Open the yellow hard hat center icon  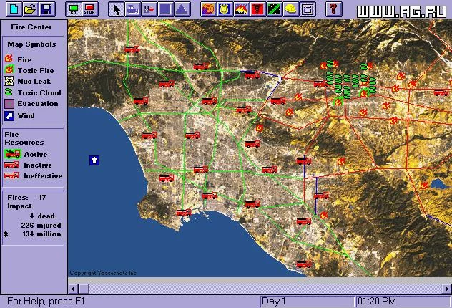(x=291, y=9)
